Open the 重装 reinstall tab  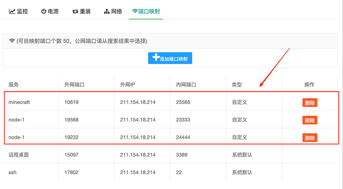pos(82,11)
